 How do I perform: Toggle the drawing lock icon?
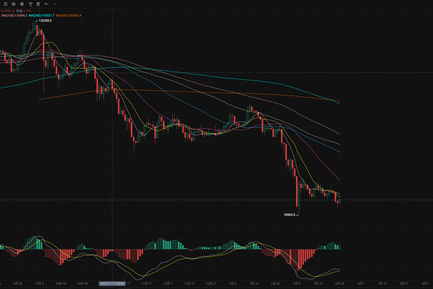pyautogui.click(x=6, y=4)
